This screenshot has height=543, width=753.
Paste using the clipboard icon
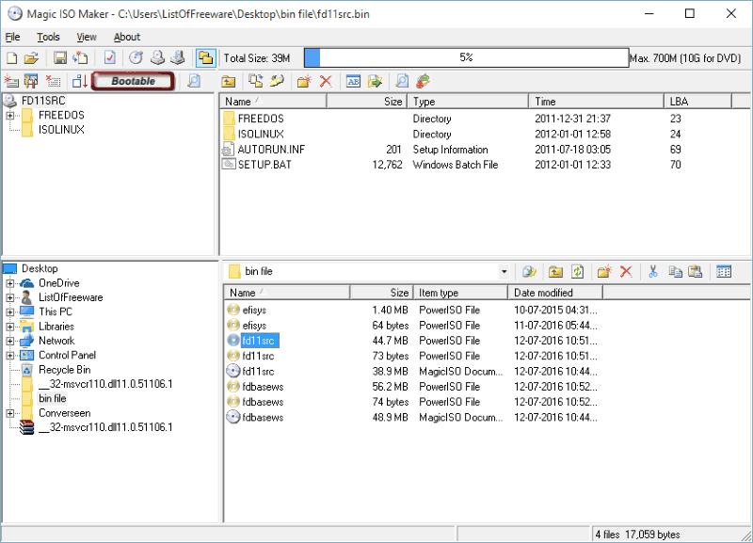(x=696, y=272)
